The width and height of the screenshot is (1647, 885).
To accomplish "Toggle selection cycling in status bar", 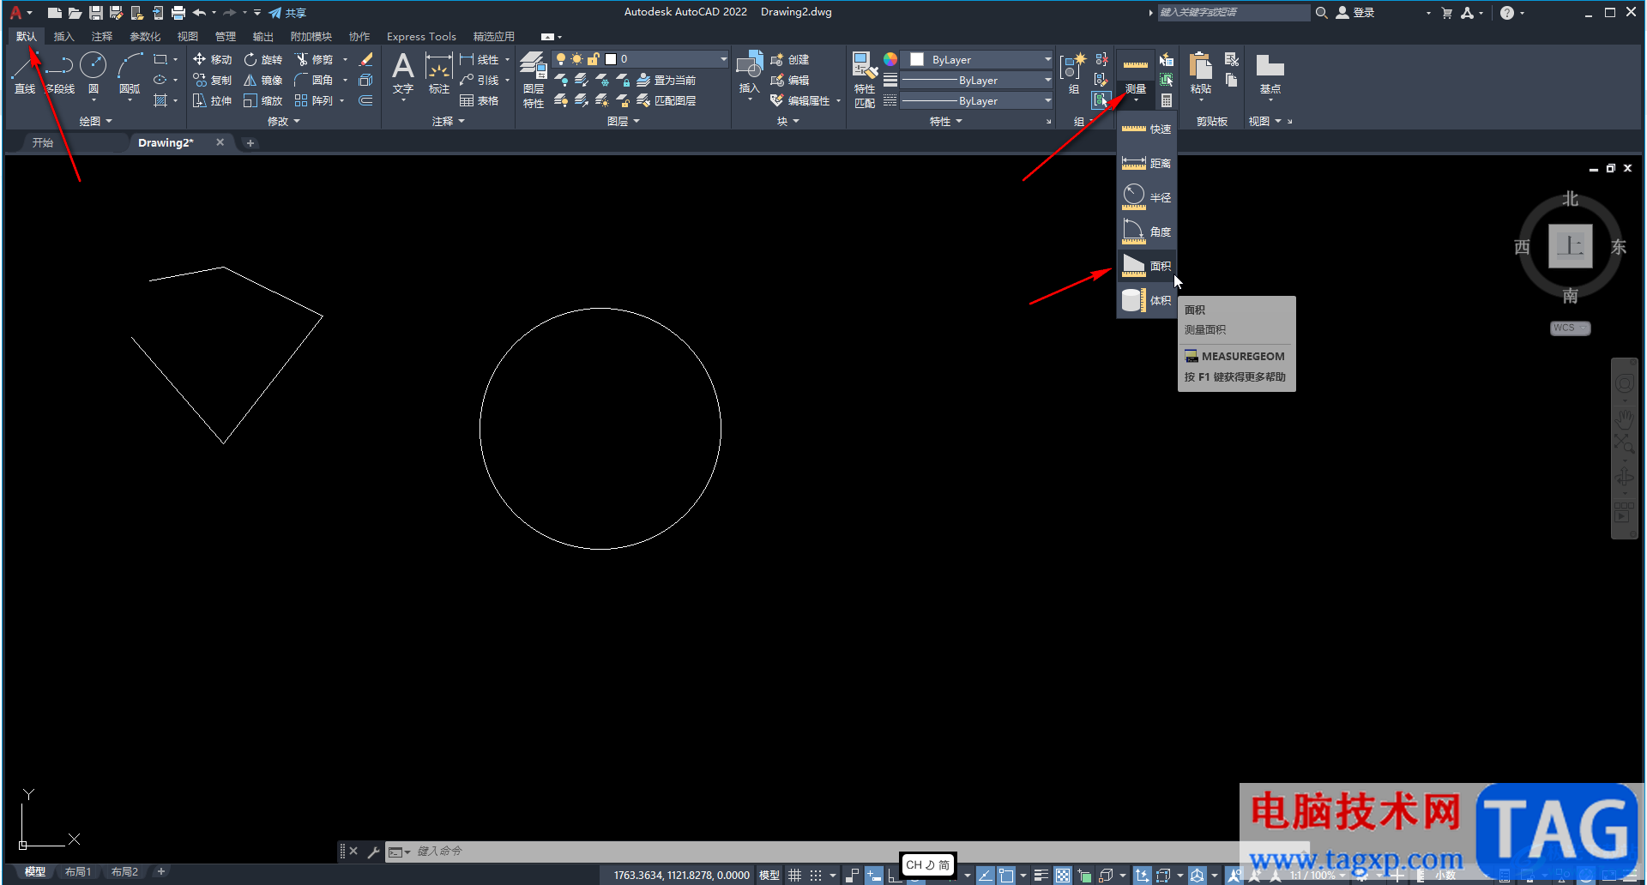I will tap(1084, 875).
